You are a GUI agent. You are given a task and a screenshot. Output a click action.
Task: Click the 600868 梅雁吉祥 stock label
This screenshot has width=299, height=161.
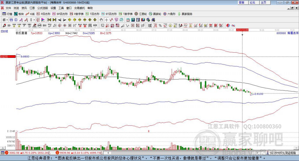tap(287, 33)
